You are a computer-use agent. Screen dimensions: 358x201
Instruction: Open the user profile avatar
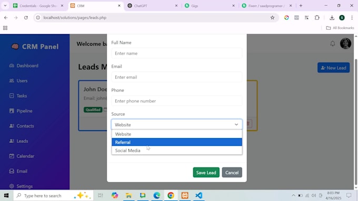(345, 44)
